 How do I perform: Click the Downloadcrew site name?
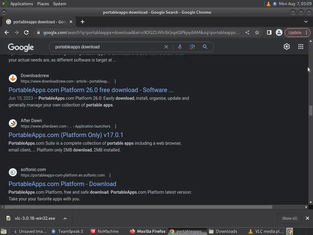coord(35,76)
